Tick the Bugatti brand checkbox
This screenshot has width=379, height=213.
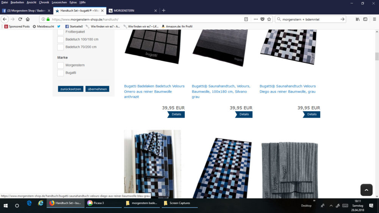click(60, 73)
